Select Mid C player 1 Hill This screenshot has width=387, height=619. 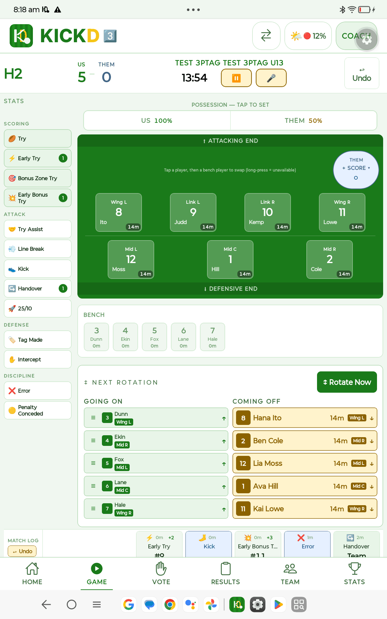[230, 260]
